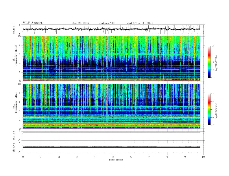The image size is (229, 176).
Task: Click the '-7' label on ch.1 color bar
Action: click(x=213, y=78)
